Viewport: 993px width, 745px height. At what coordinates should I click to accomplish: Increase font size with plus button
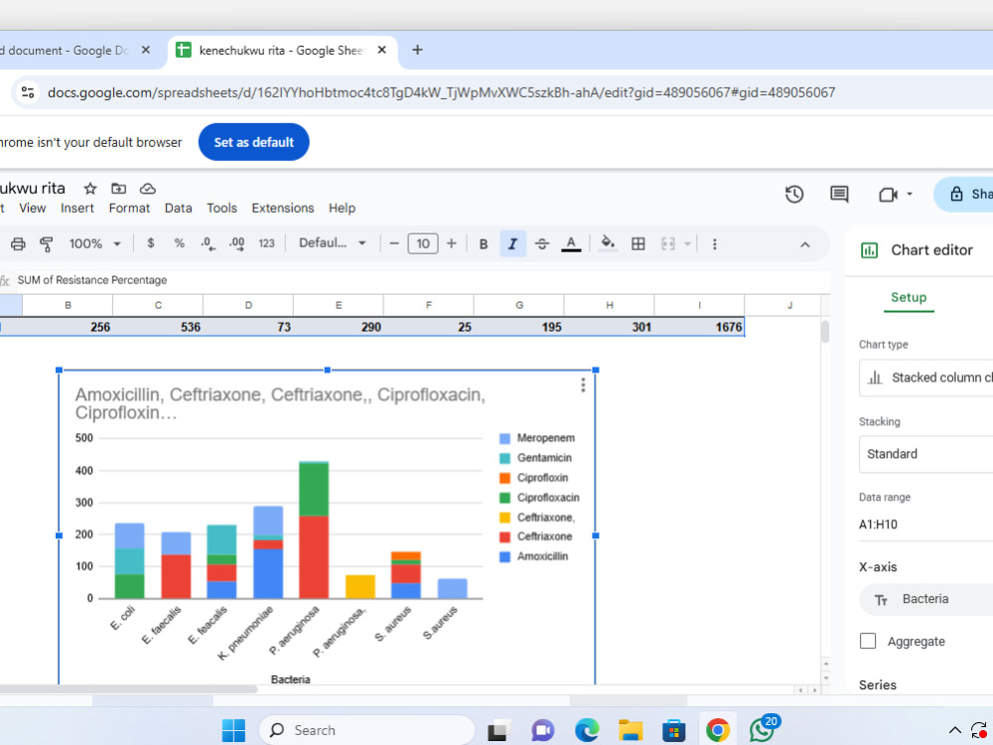pyautogui.click(x=452, y=244)
